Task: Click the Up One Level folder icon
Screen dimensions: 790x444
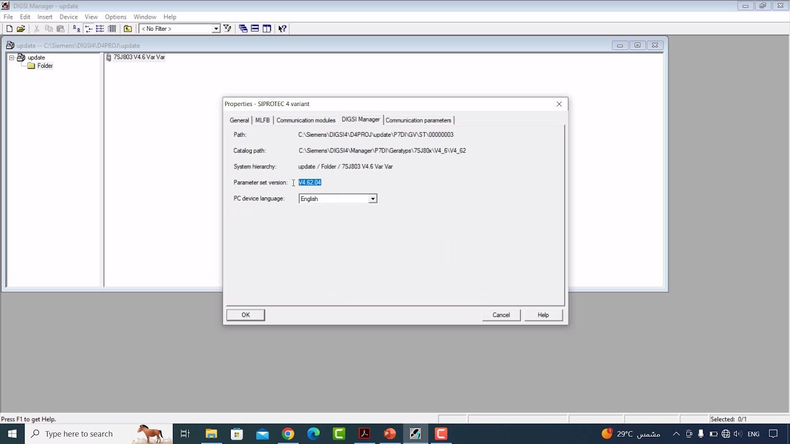Action: [x=128, y=28]
